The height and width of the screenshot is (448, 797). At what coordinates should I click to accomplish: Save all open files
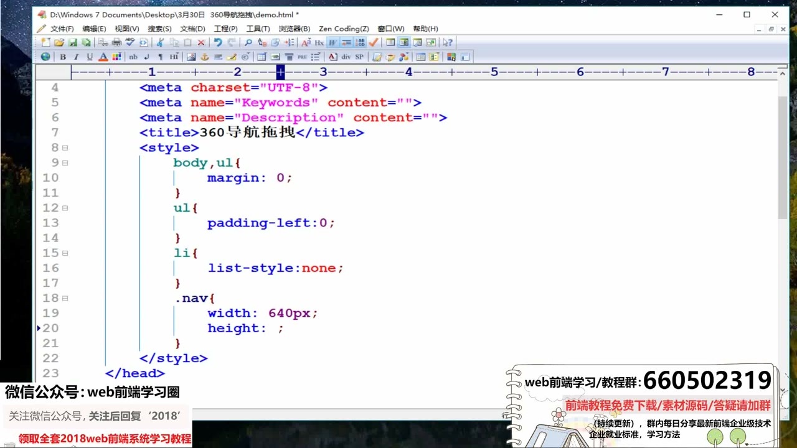click(86, 42)
